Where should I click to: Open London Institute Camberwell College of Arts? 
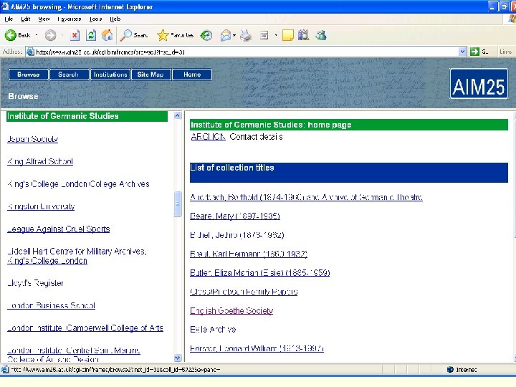[85, 328]
